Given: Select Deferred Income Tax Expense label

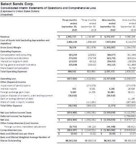Looking at the screenshot, I should (16, 116).
